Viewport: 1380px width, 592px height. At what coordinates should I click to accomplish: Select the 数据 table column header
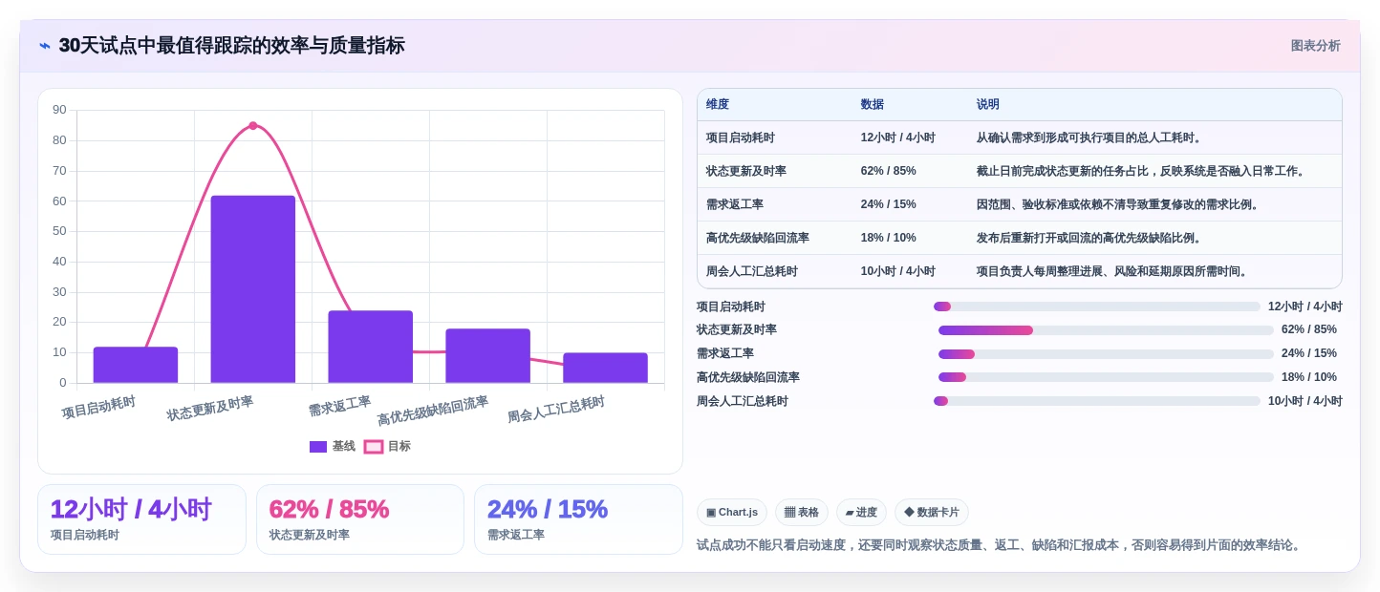(x=873, y=104)
